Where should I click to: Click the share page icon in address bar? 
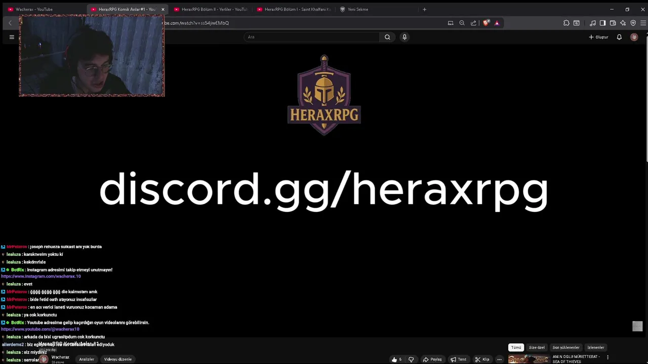[473, 23]
